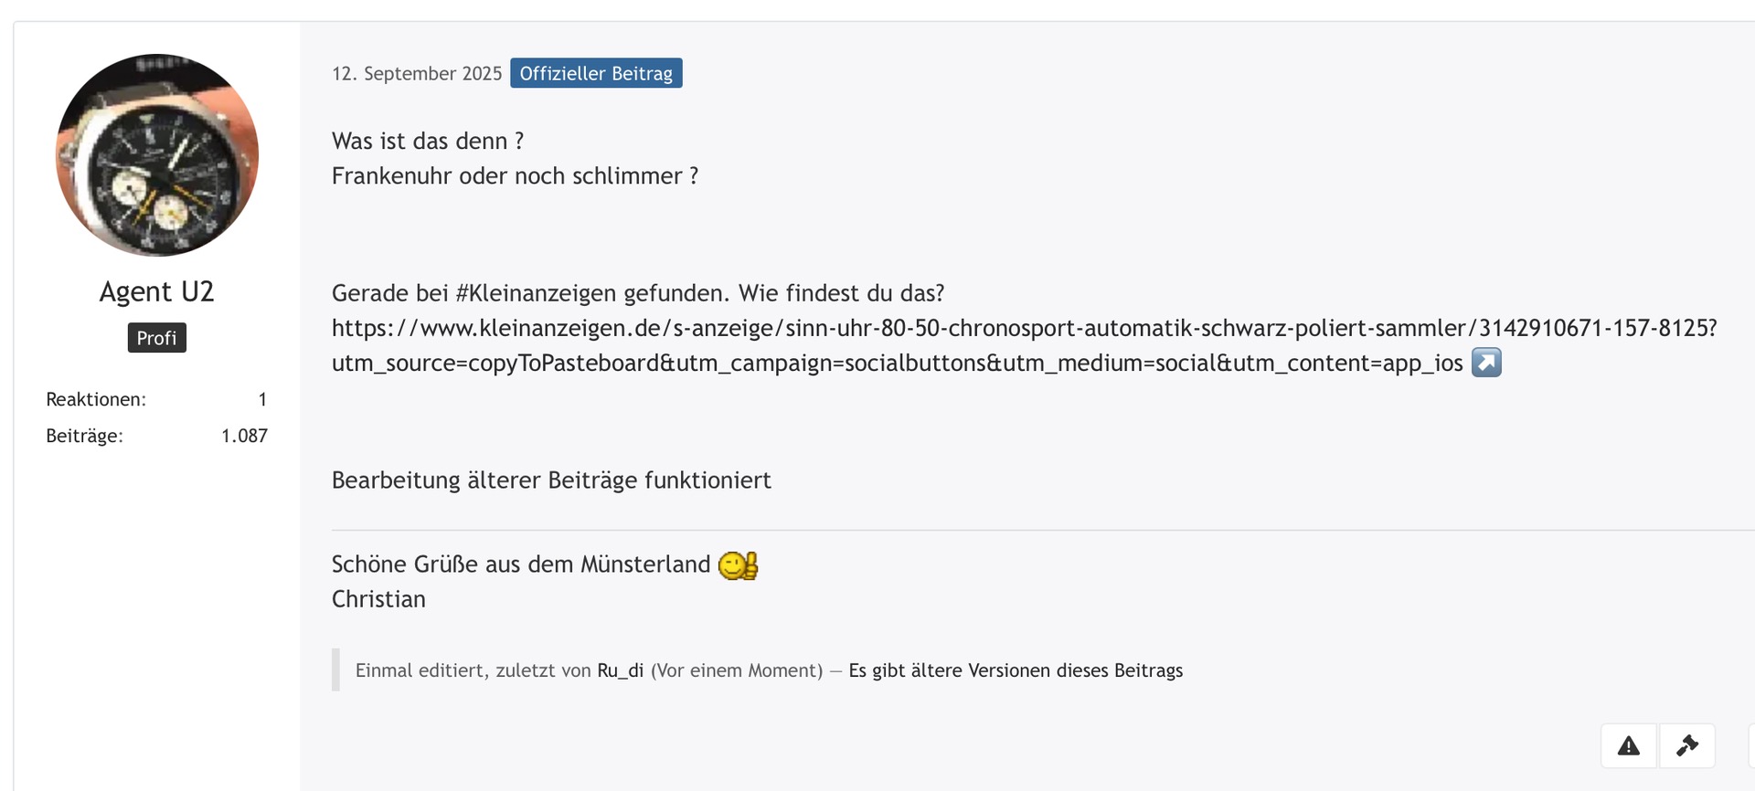Open Agent U2's watch avatar image
The height and width of the screenshot is (791, 1755).
click(x=157, y=155)
